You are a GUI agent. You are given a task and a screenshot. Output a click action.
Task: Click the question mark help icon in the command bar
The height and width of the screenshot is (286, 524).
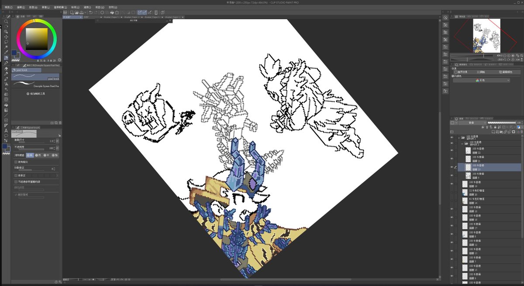click(x=163, y=12)
